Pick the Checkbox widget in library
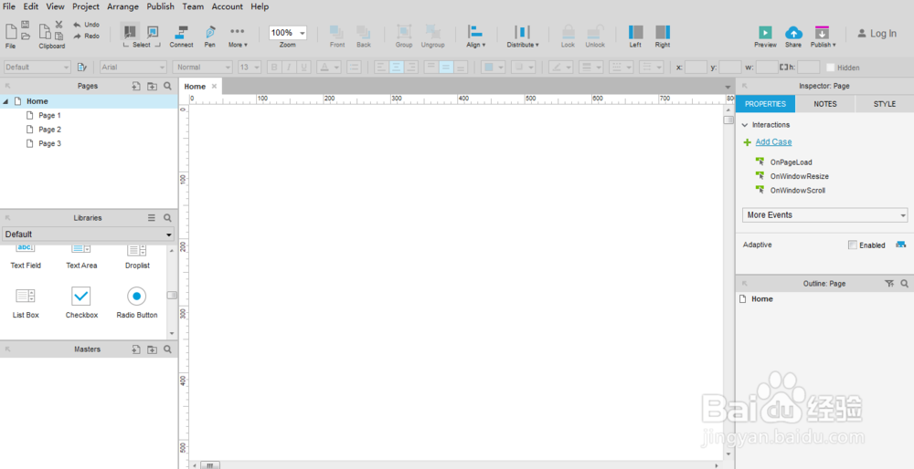 [x=81, y=302]
